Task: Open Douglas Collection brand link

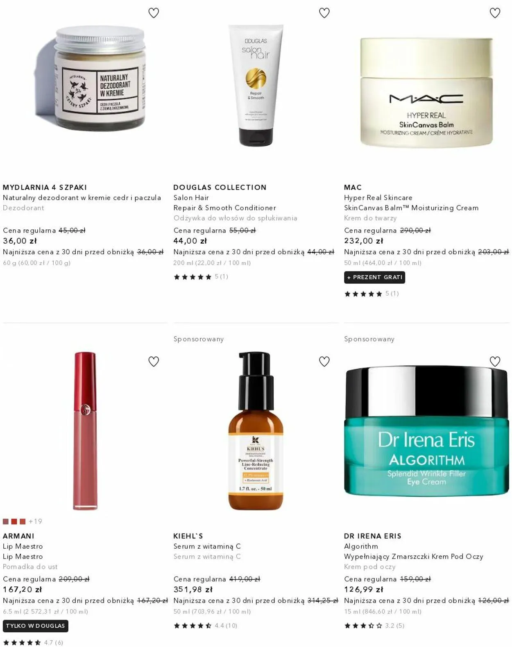Action: [x=220, y=187]
